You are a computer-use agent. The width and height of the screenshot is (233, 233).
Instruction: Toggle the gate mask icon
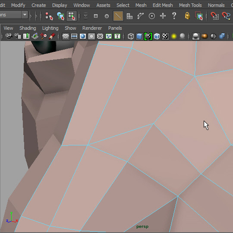pos(91,36)
